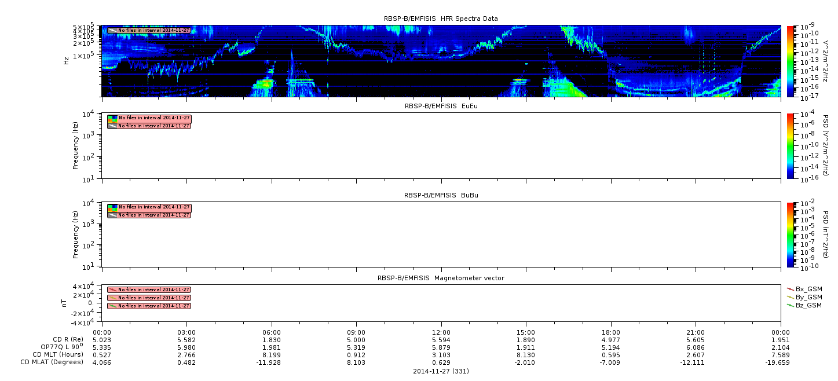The height and width of the screenshot is (381, 838).
Task: Click the line icon in HFR Spectra message
Action: point(112,30)
